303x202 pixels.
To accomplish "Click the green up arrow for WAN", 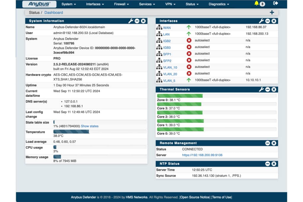I will (x=189, y=27).
